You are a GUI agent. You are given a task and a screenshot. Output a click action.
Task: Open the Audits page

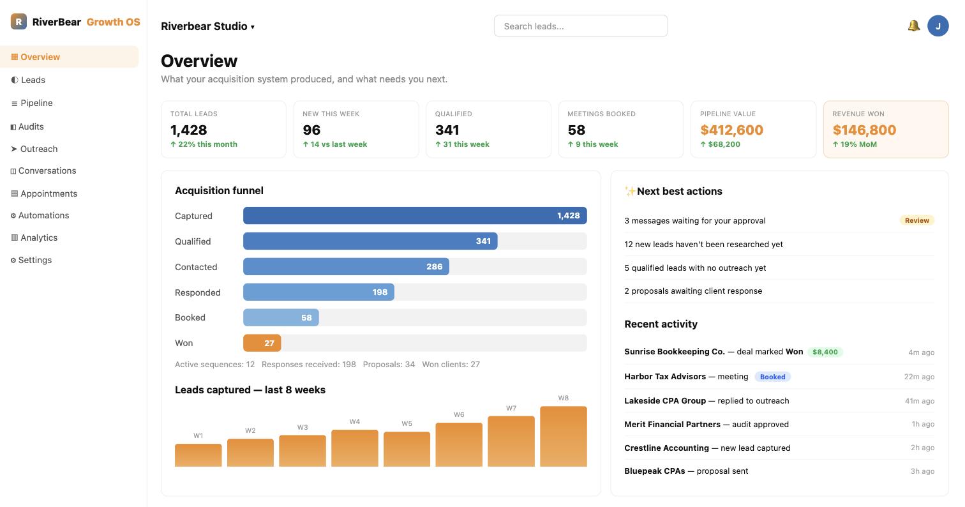point(69,126)
